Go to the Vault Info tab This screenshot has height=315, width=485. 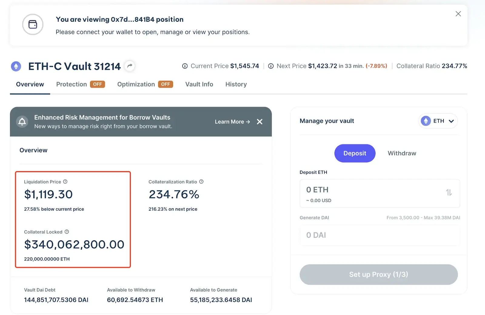(x=199, y=84)
